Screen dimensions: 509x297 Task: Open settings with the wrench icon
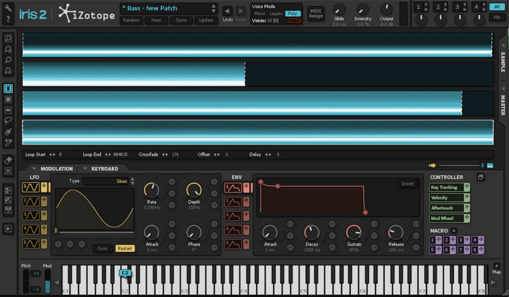(8, 8)
